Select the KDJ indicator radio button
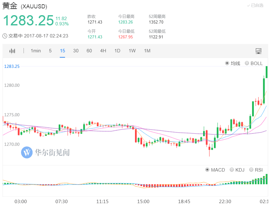Screen dimensions: 270x205 [232, 170]
